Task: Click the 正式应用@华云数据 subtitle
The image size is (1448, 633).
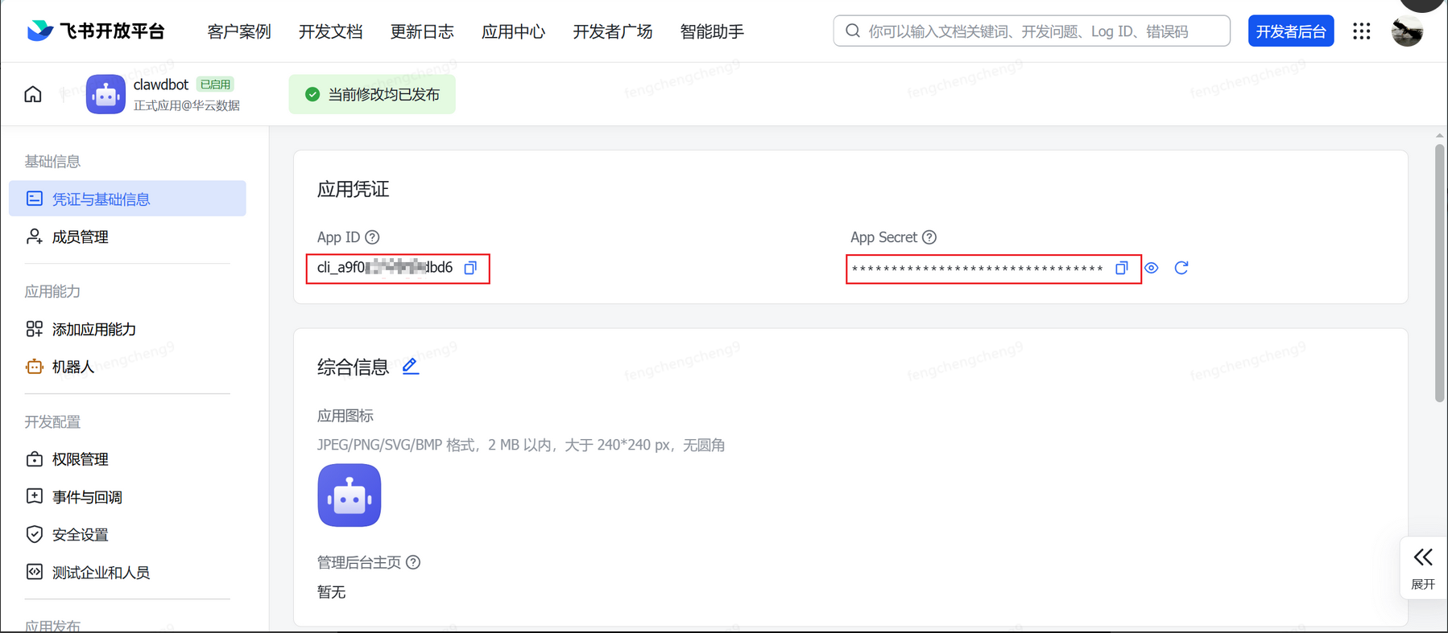Action: [x=187, y=105]
